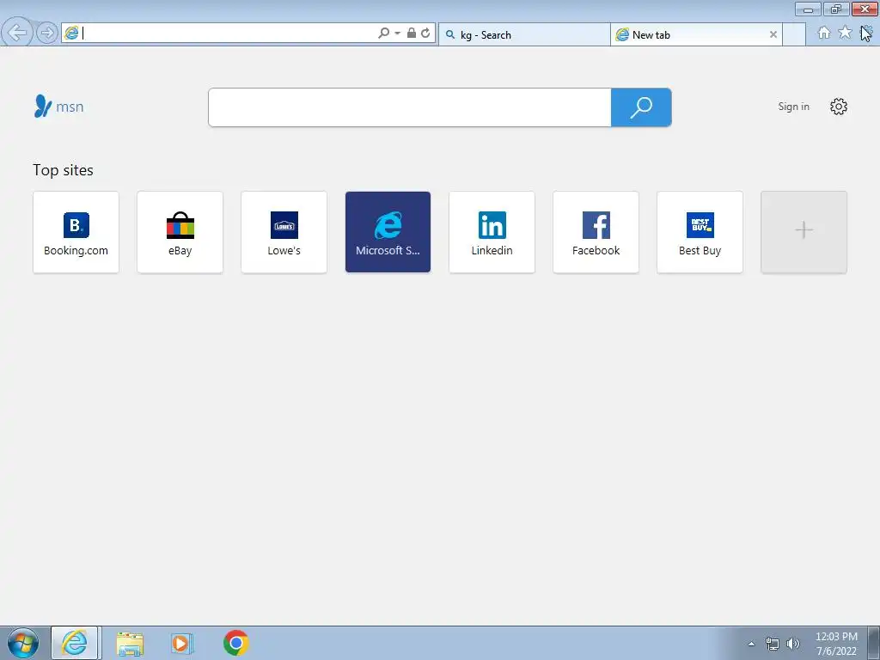Open the Windows Start menu orb
The image size is (880, 660).
tap(23, 643)
